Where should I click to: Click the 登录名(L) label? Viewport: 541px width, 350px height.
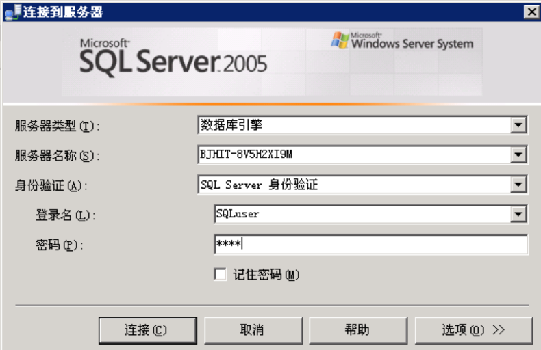(66, 215)
